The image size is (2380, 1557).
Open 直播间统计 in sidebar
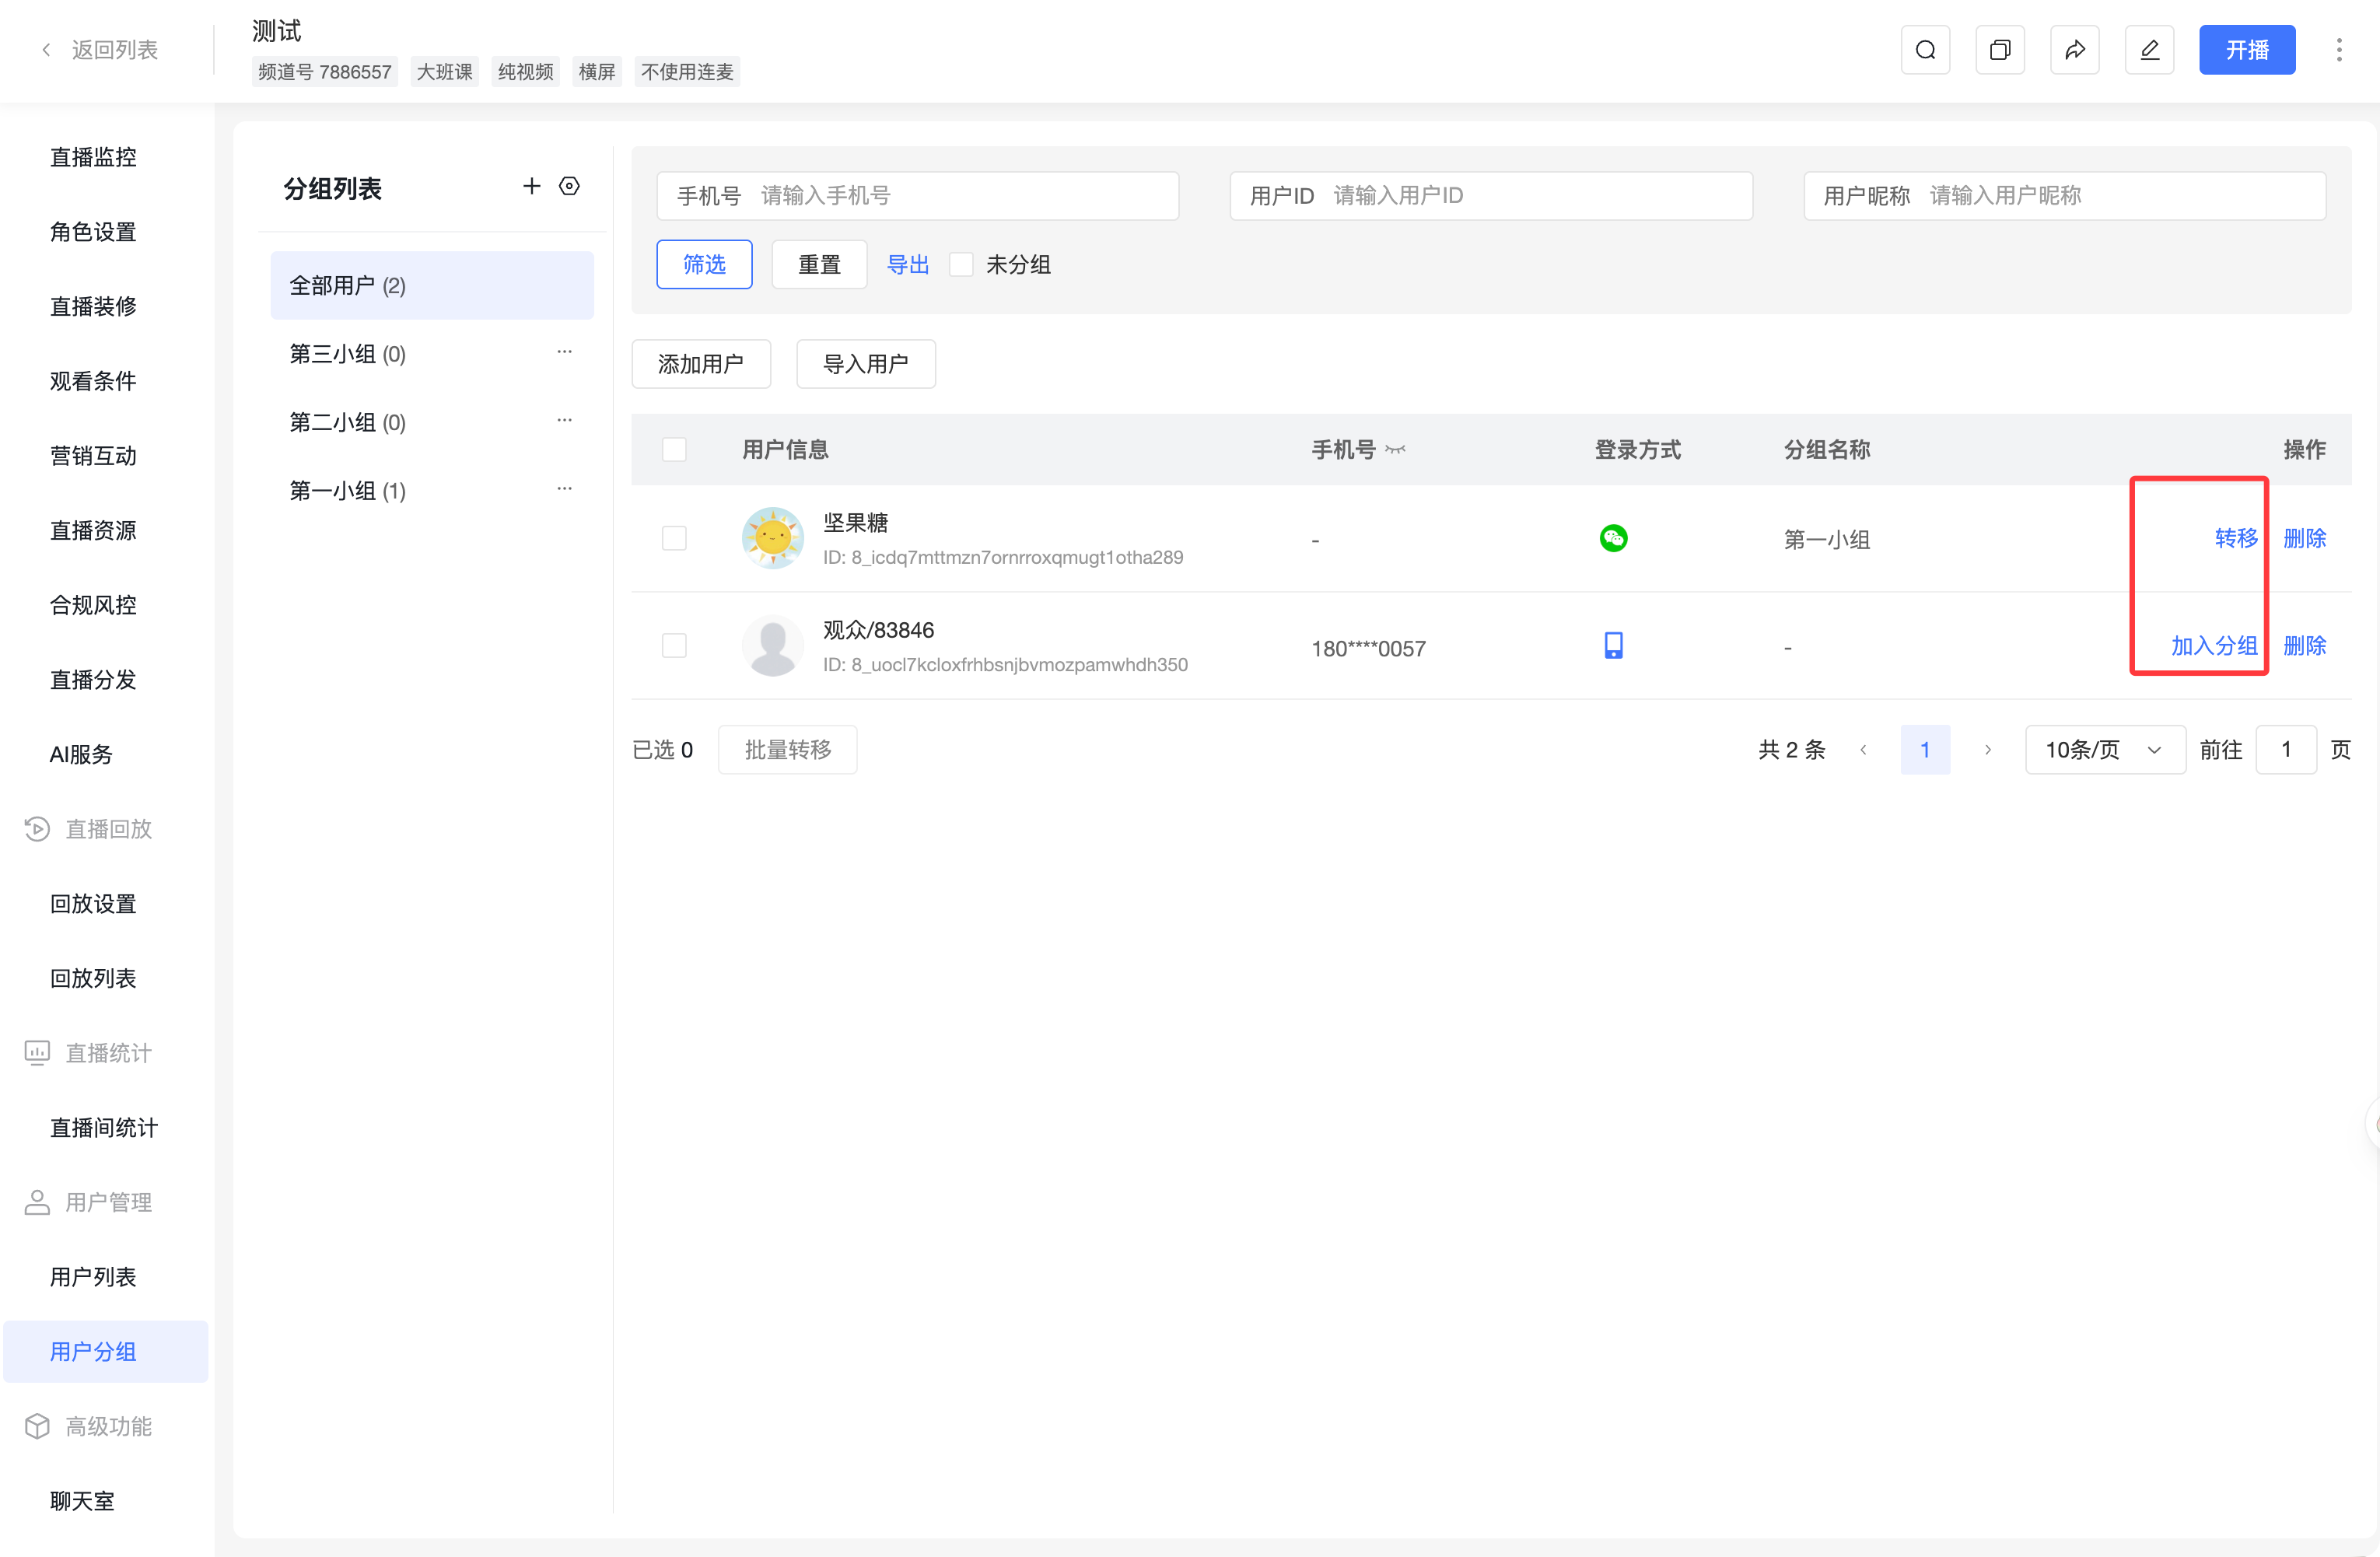pos(104,1128)
